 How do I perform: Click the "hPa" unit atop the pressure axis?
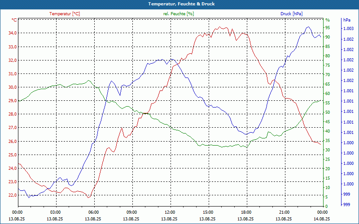click(347, 20)
